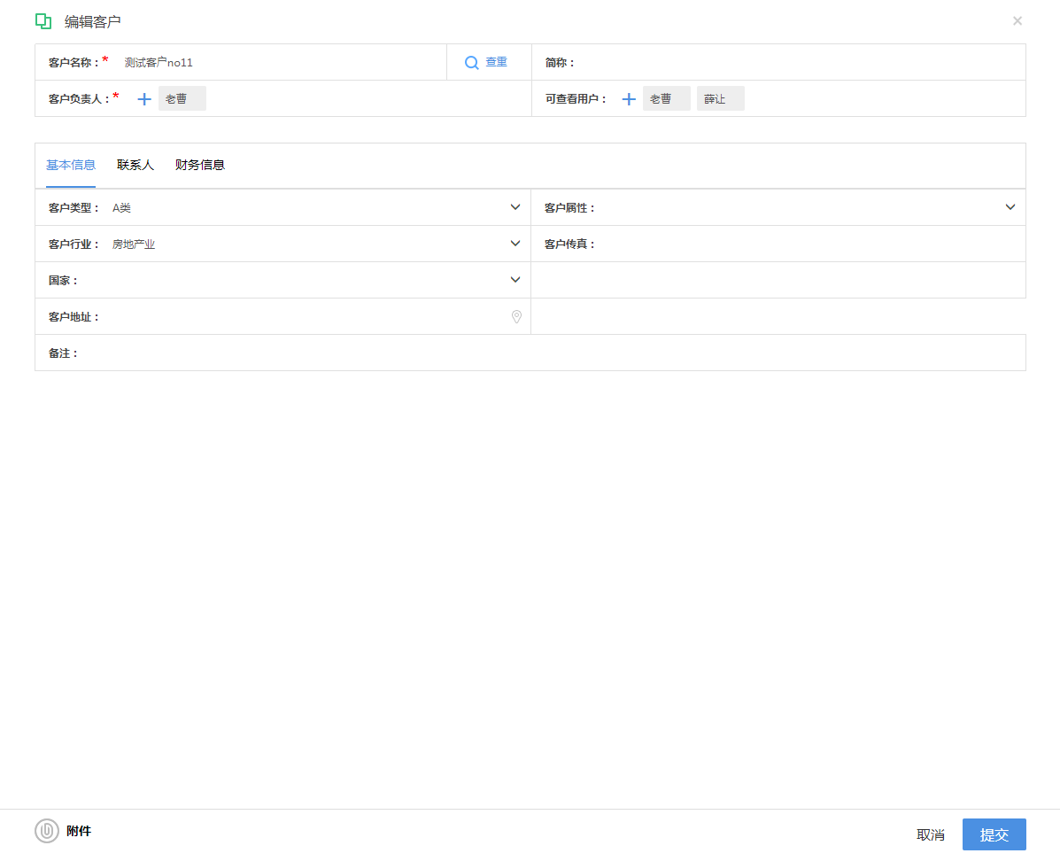
Task: Select 薛让 tag under 可查看用户
Action: (x=720, y=98)
